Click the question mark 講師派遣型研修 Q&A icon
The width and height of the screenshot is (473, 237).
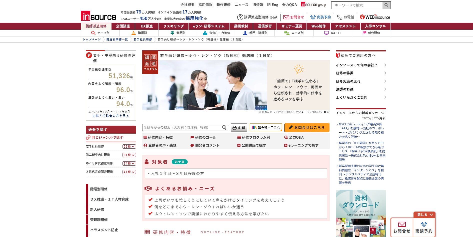pos(240,17)
